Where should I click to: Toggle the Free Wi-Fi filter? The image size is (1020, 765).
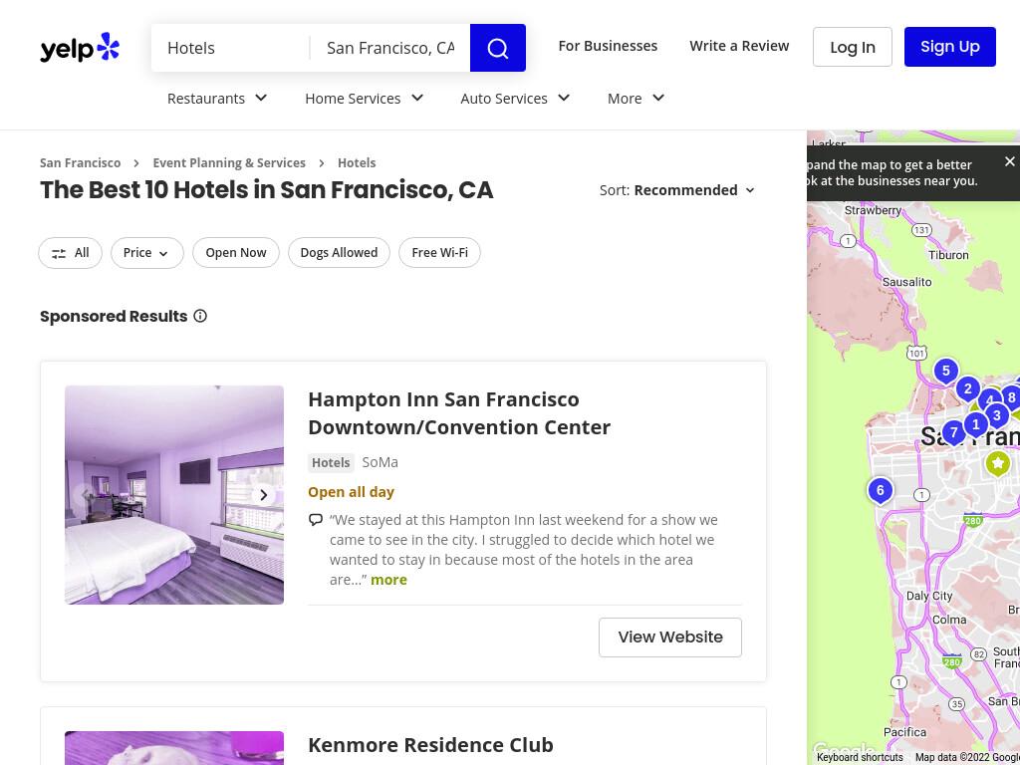439,253
